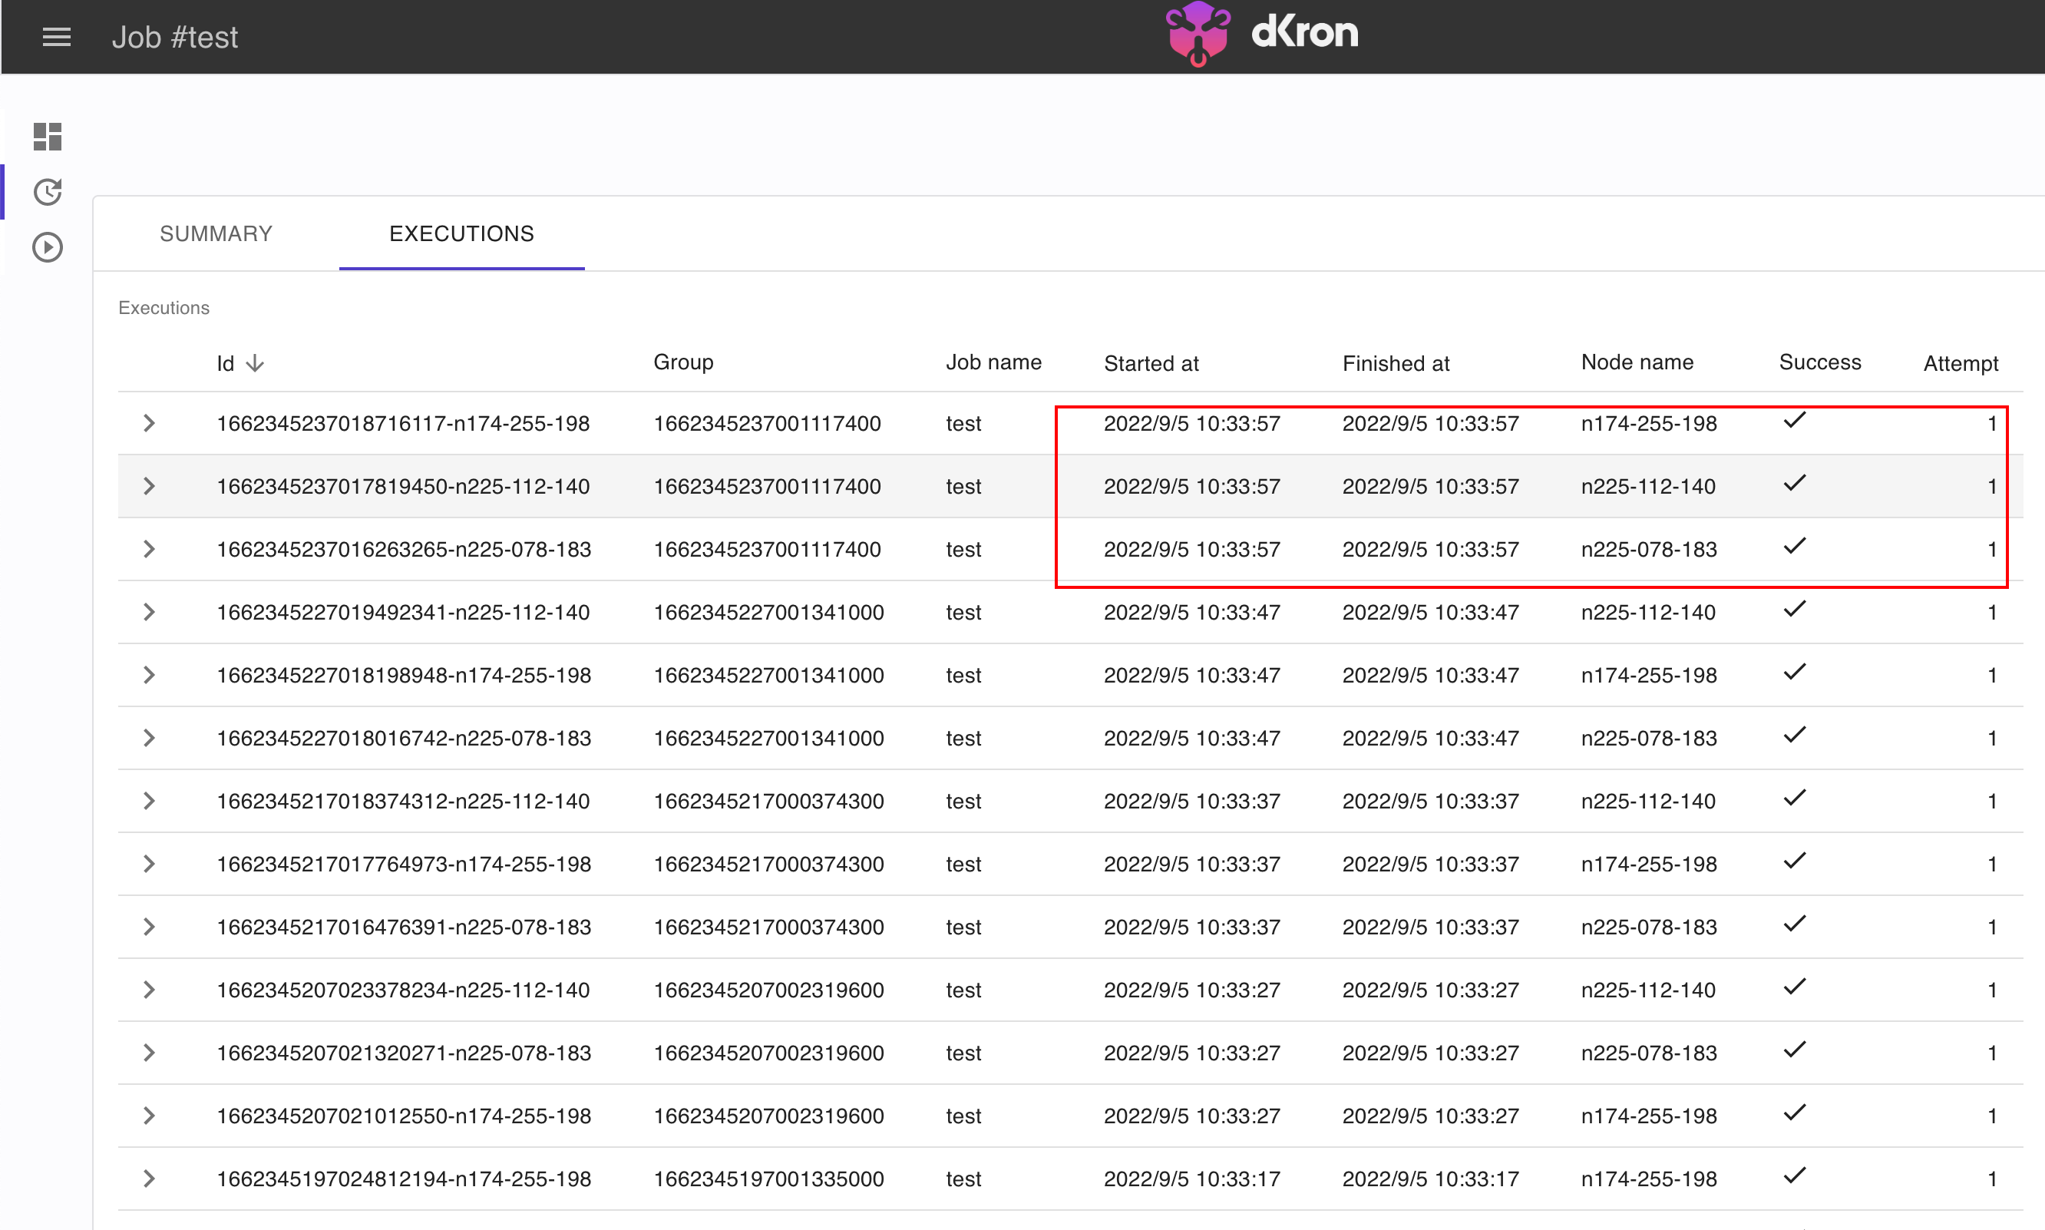Open the Jobs schedule icon in the sidebar
The image size is (2045, 1230).
click(x=48, y=191)
